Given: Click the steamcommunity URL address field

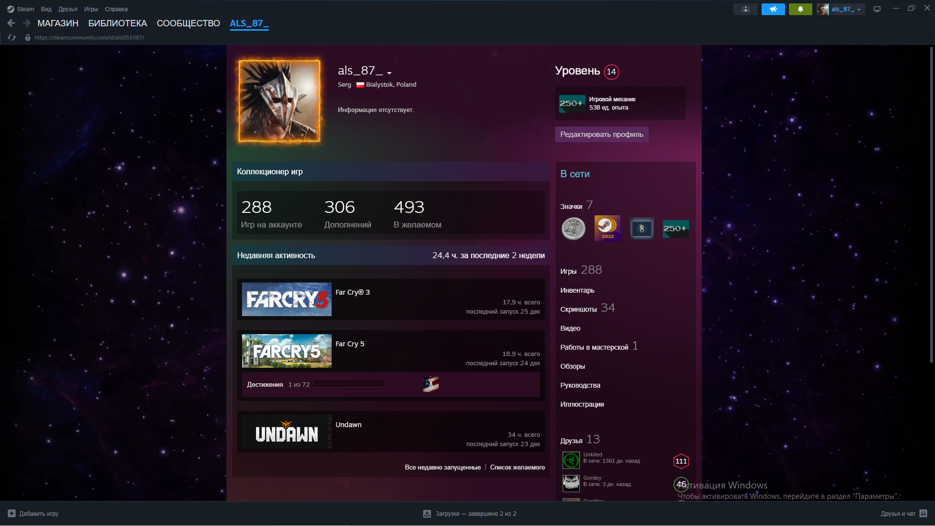Looking at the screenshot, I should pyautogui.click(x=89, y=38).
